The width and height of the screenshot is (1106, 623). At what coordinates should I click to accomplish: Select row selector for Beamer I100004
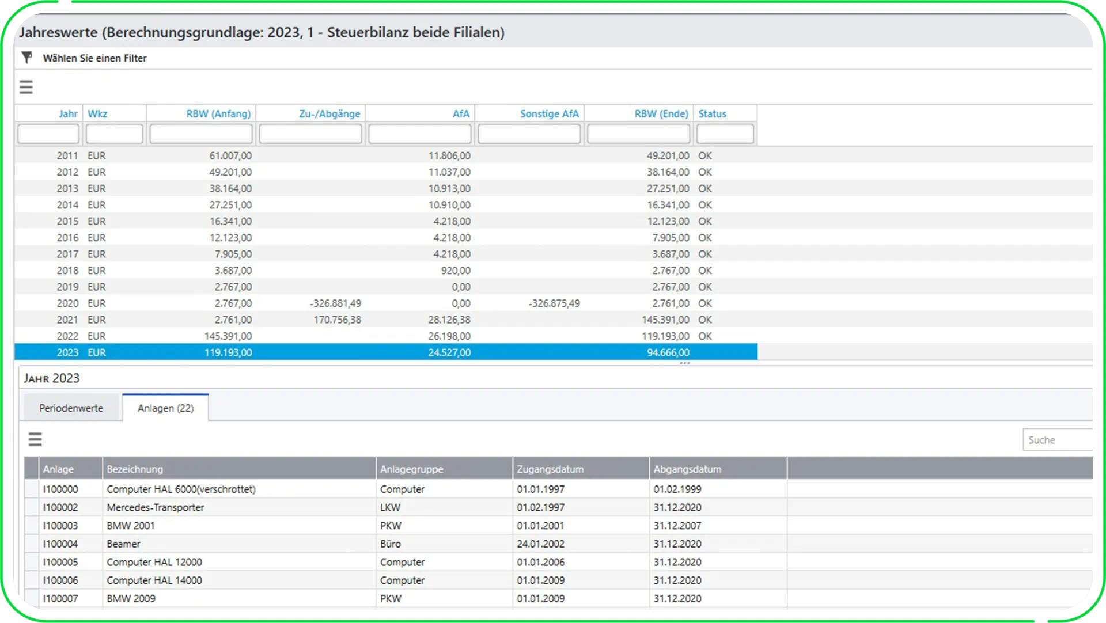[32, 544]
